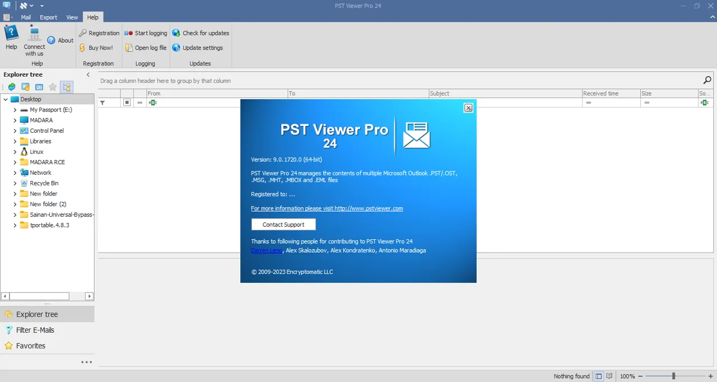The width and height of the screenshot is (717, 382).
Task: Open the application file menu button
Action: tap(8, 17)
